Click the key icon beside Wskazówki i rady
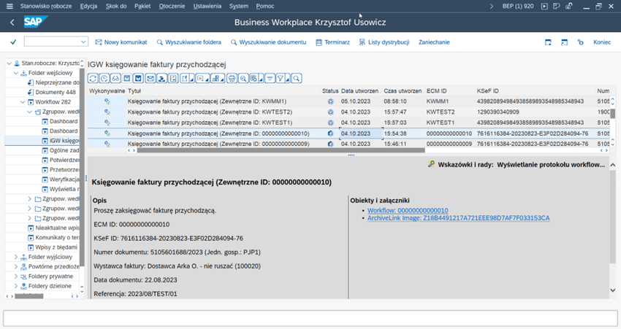621x329 pixels. click(431, 164)
